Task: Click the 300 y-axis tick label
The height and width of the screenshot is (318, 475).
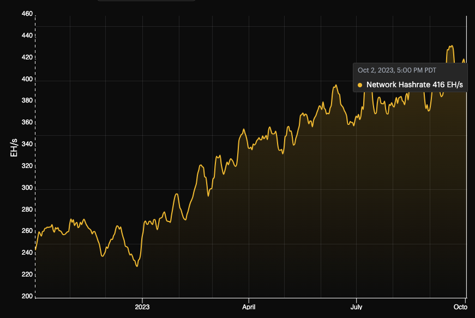Action: [x=27, y=188]
